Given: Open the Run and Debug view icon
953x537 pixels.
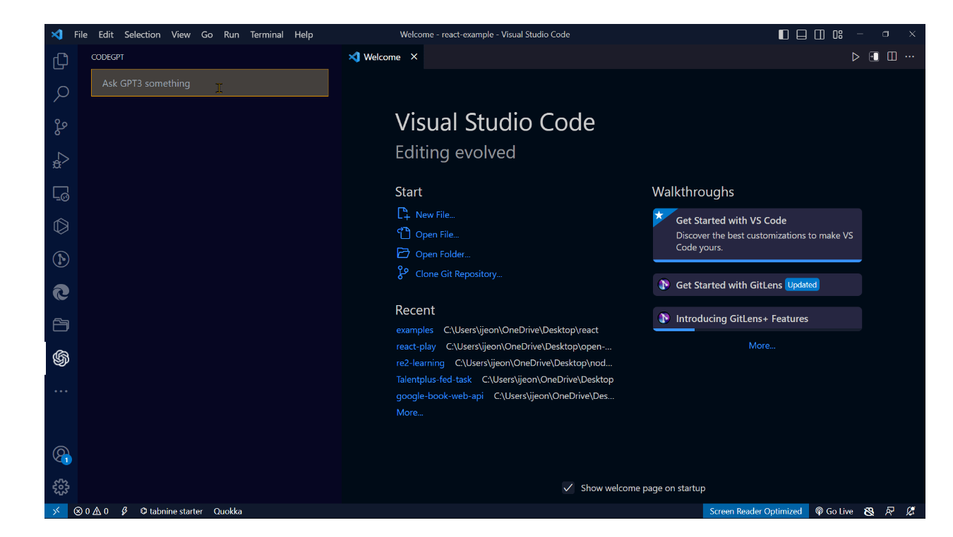Looking at the screenshot, I should (x=61, y=160).
